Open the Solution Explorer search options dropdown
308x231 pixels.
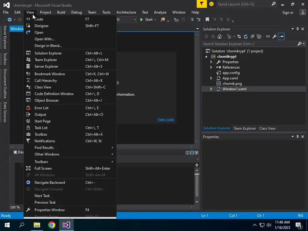click(304, 44)
